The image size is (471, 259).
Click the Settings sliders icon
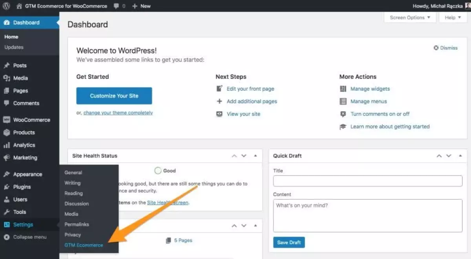[x=7, y=225]
